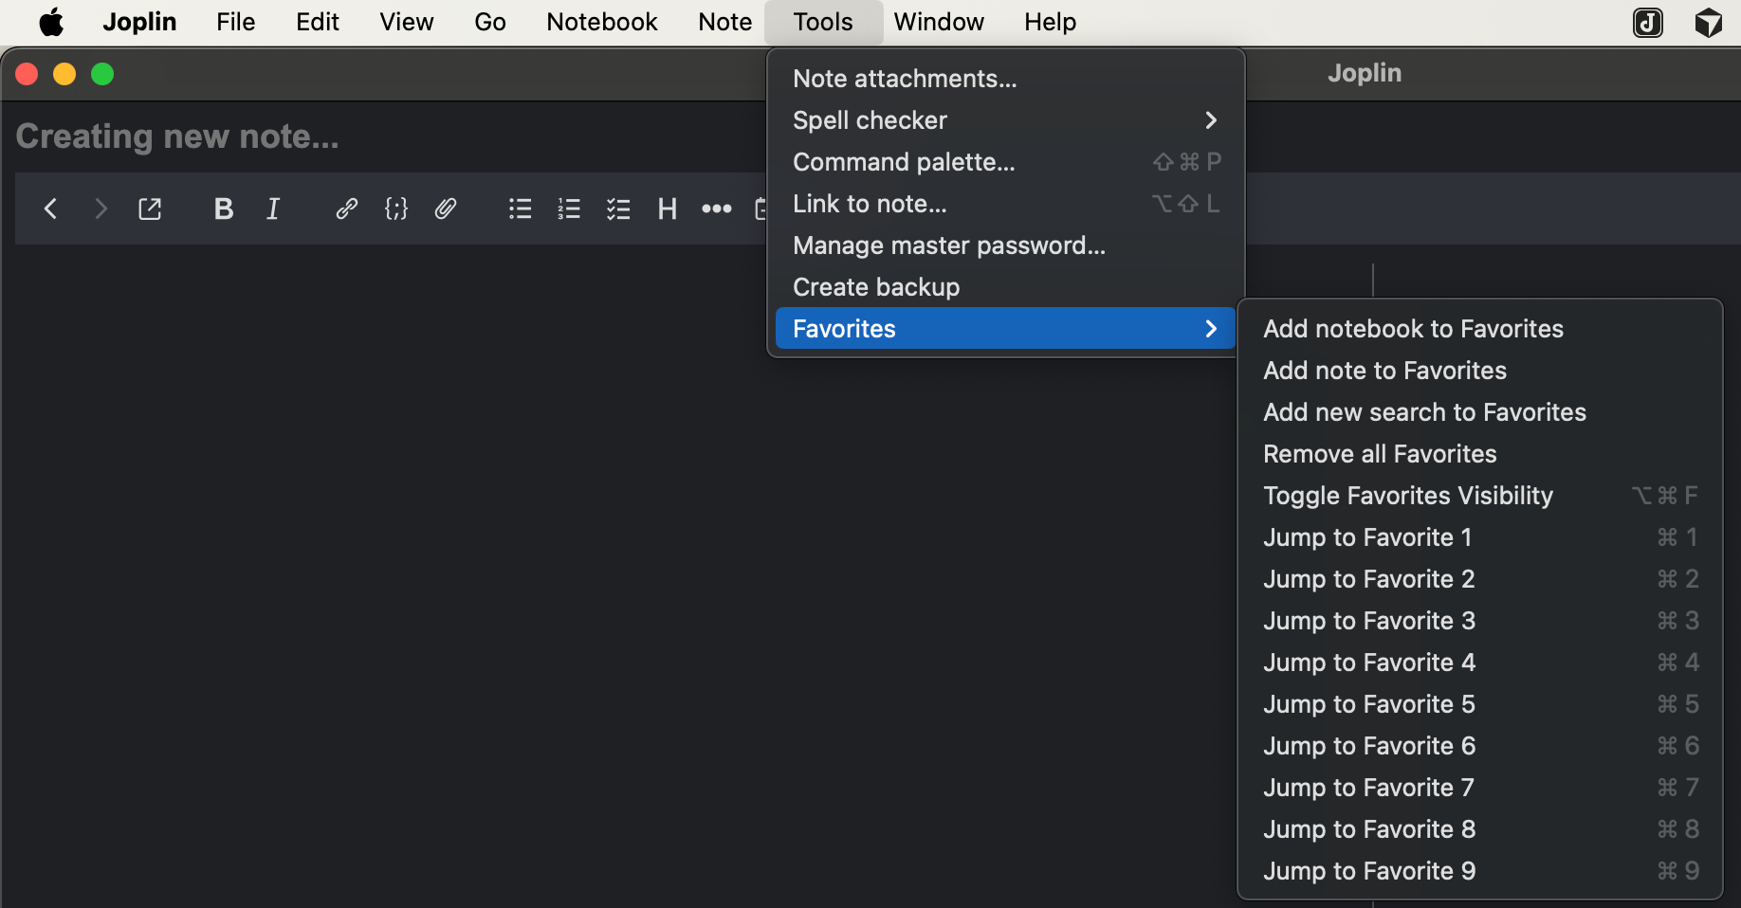Open more formatting options (ellipsis icon)
Viewport: 1741px width, 908px height.
pos(717,209)
